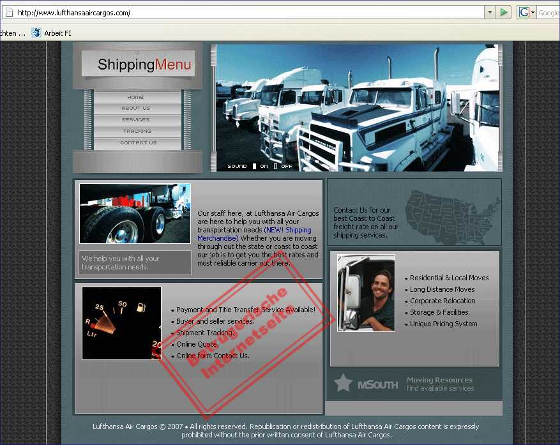Viewport: 560px width, 445px height.
Task: Click the MSouth star icon
Action: pyautogui.click(x=343, y=383)
